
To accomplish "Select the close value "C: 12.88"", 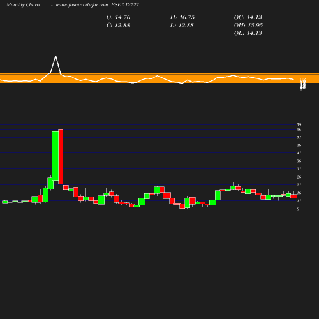I will pos(118,25).
